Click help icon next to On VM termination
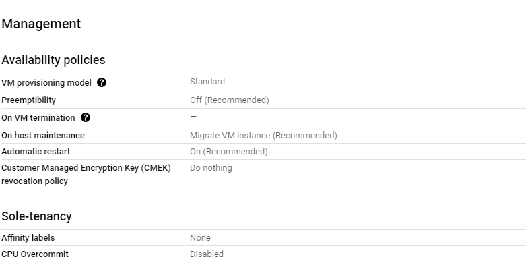 pyautogui.click(x=86, y=117)
